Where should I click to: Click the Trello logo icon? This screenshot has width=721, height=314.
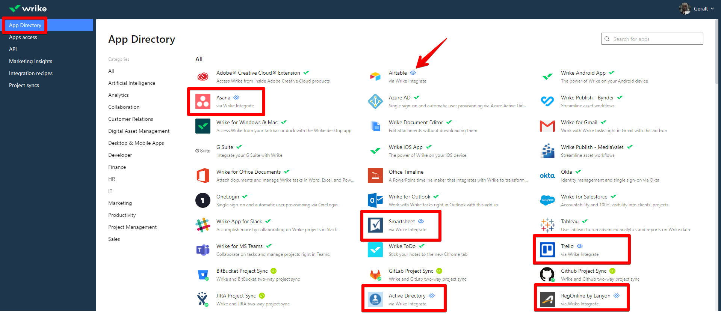point(547,250)
